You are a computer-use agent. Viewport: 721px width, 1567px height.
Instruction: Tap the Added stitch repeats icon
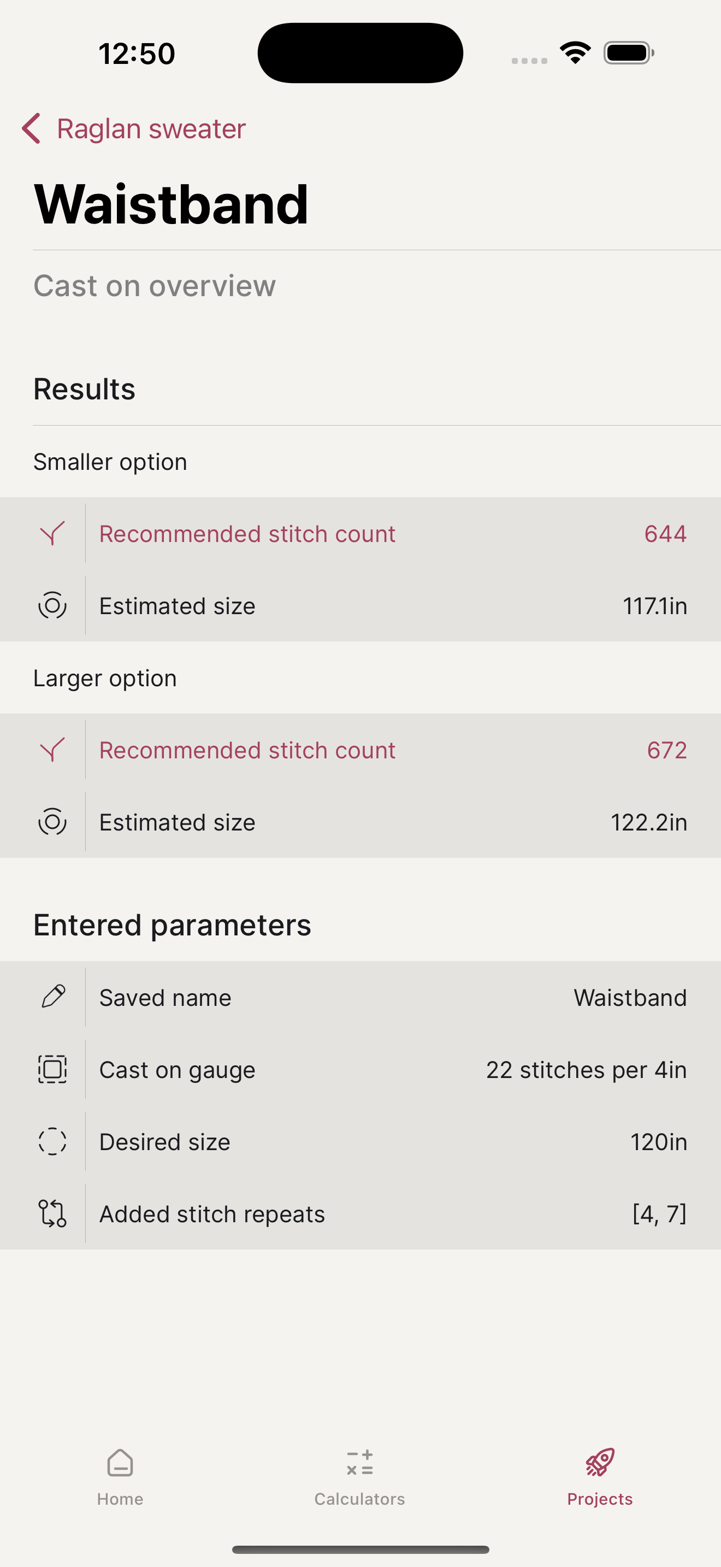point(52,1213)
